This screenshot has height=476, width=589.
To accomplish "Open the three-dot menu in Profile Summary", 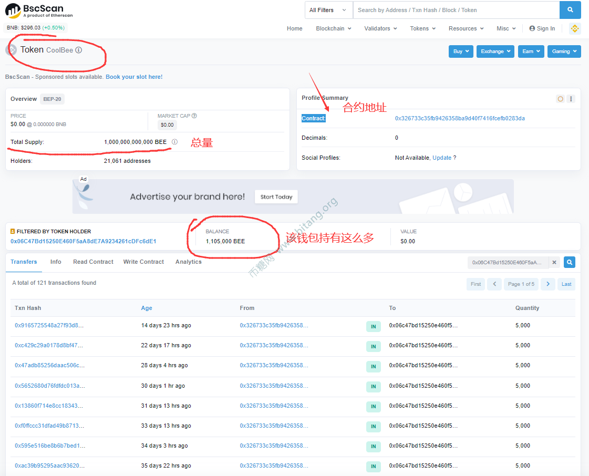I will point(571,99).
